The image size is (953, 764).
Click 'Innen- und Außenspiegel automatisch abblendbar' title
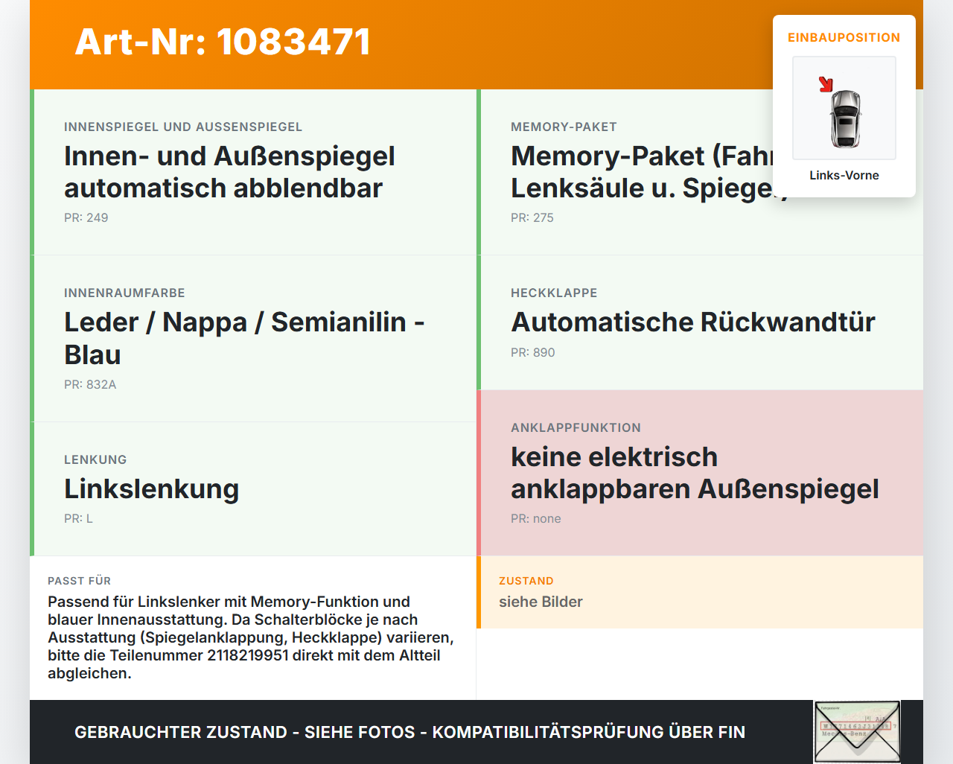coord(229,172)
